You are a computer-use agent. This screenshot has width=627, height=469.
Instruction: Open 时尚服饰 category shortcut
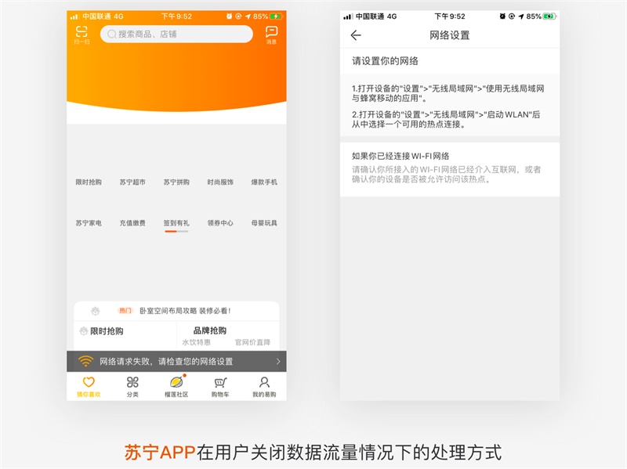pyautogui.click(x=220, y=182)
